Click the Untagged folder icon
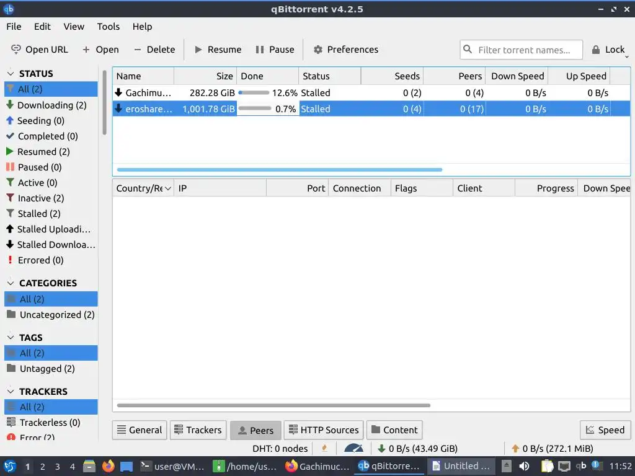The image size is (635, 476). tap(11, 368)
